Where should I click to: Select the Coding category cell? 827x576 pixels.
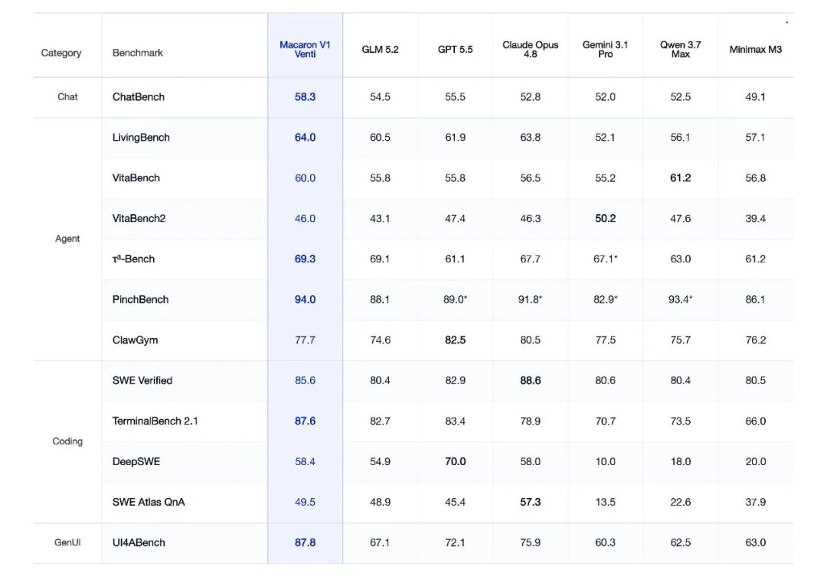click(x=67, y=441)
